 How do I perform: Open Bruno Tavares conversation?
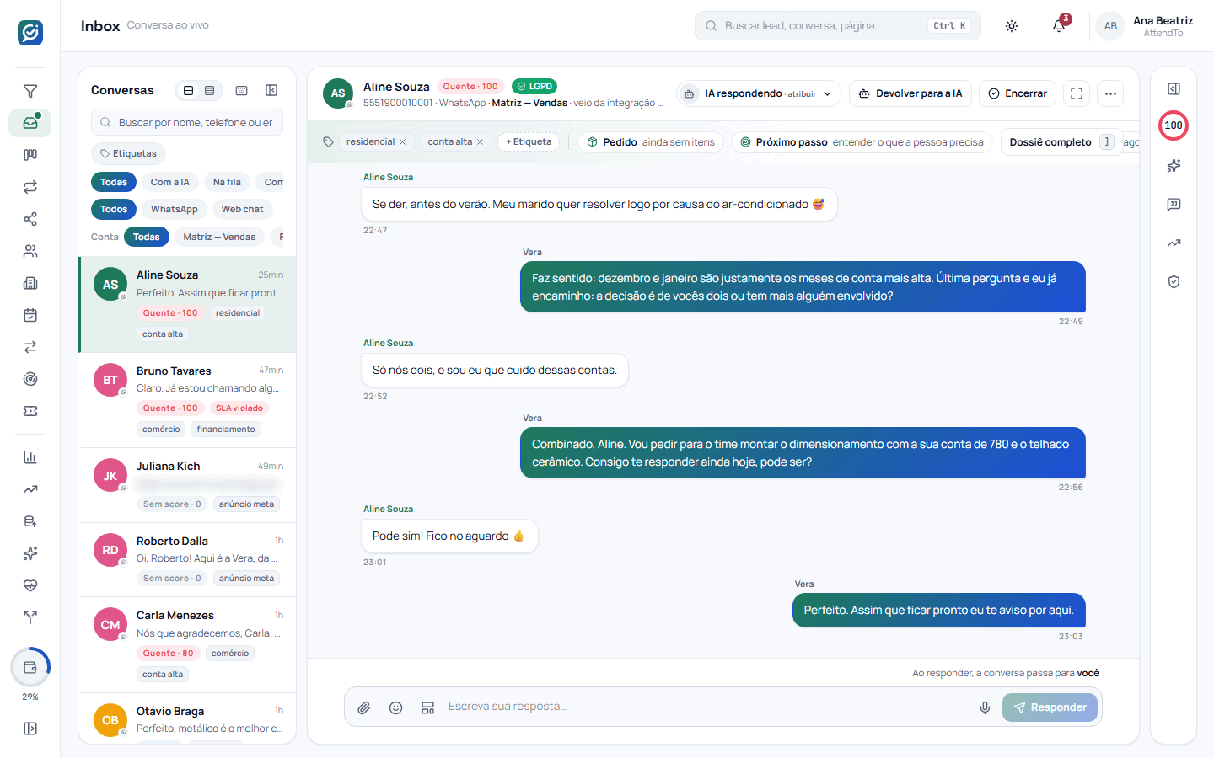(187, 400)
